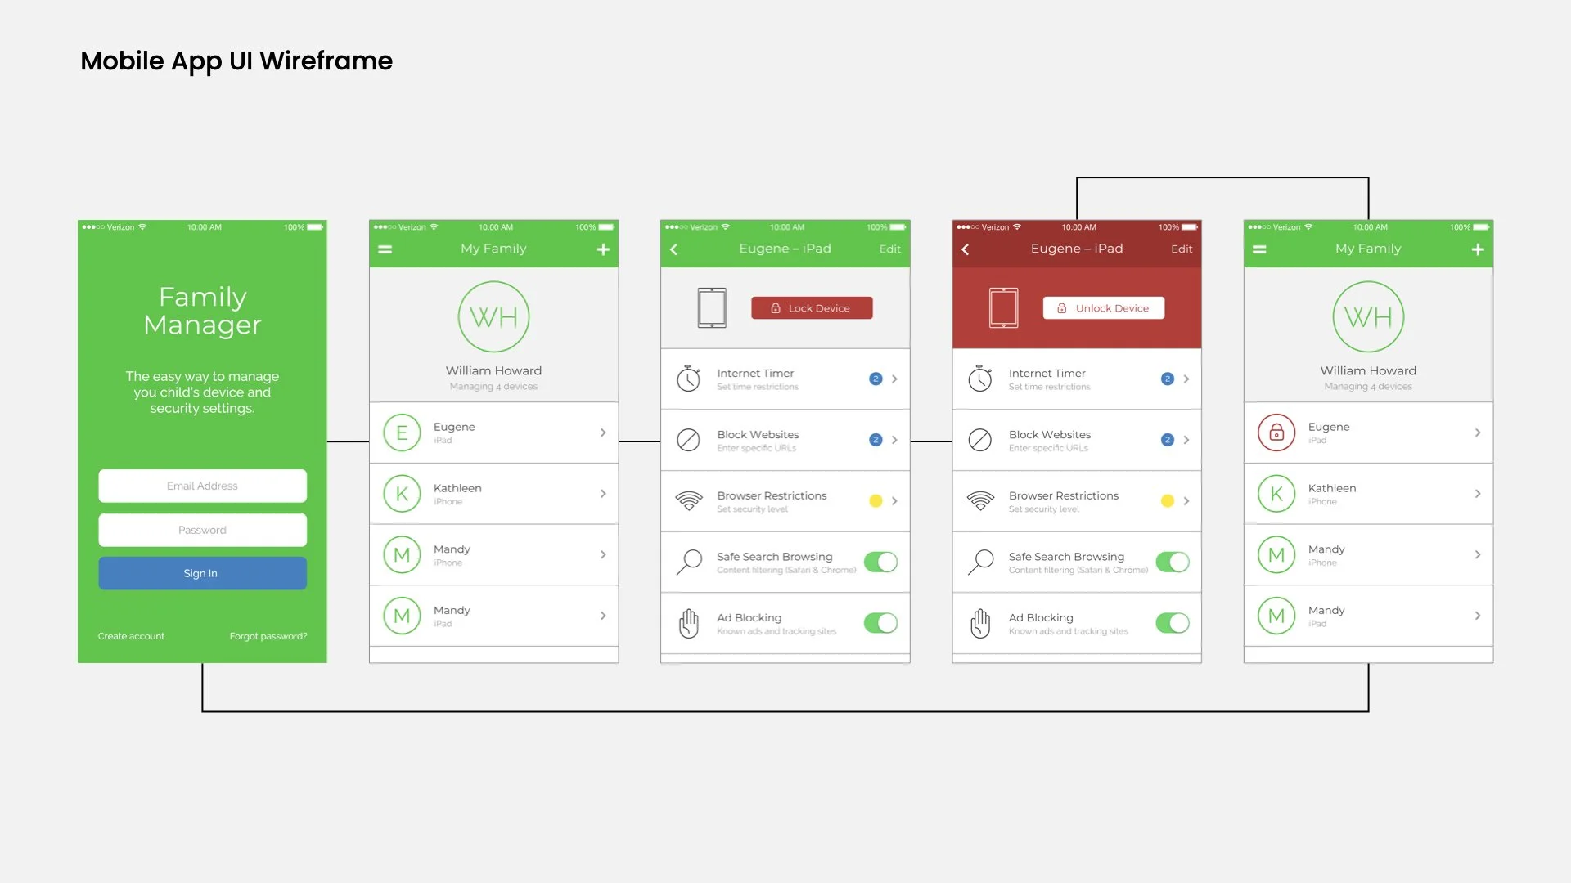Click plus icon in last My Family screen
The image size is (1571, 883).
click(x=1477, y=249)
